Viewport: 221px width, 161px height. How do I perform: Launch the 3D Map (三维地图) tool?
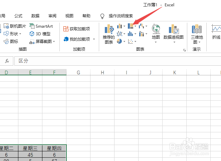click(197, 34)
